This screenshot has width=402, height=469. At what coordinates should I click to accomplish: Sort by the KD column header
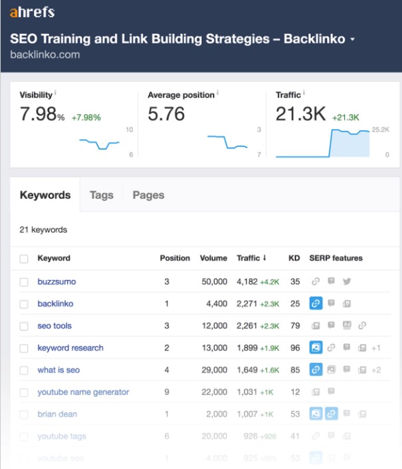[x=294, y=258]
